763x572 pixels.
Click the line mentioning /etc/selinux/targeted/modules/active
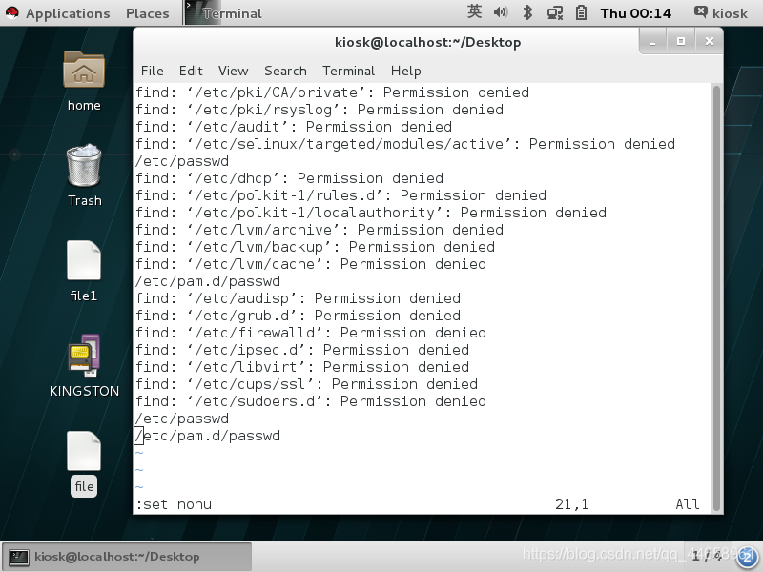point(405,144)
